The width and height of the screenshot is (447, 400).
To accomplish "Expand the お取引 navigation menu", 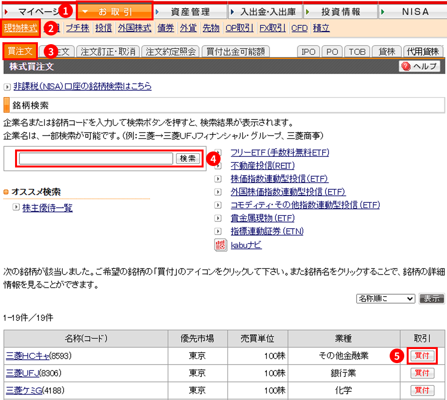I will (115, 11).
